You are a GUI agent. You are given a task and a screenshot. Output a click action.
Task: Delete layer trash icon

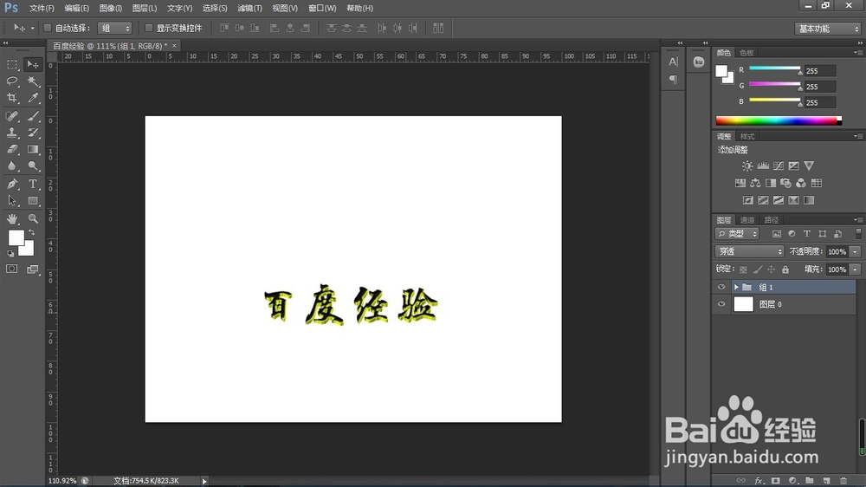coord(843,481)
